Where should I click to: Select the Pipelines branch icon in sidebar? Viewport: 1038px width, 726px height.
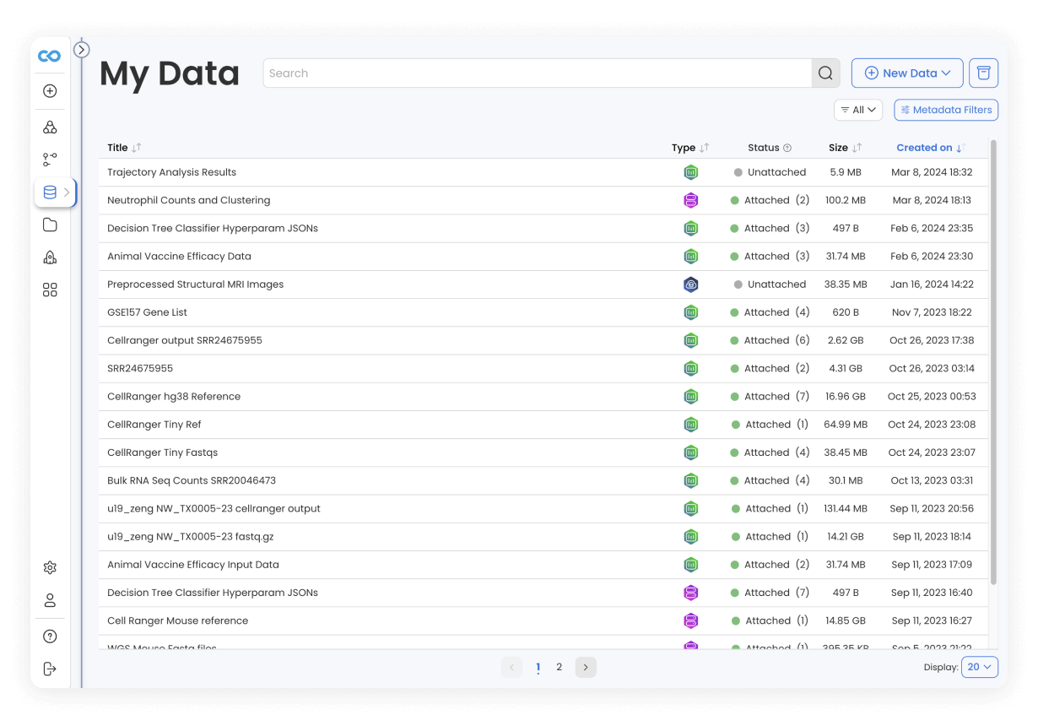49,159
